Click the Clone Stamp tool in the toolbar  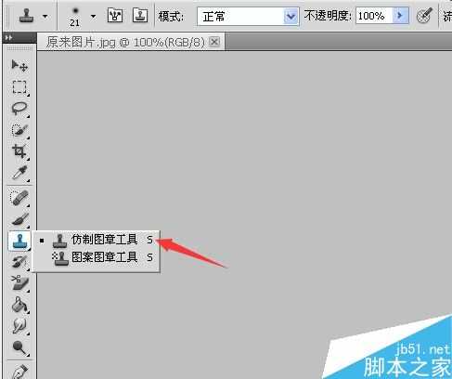tap(19, 241)
